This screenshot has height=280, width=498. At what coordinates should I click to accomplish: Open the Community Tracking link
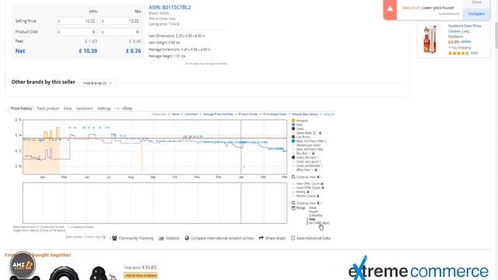(136, 238)
